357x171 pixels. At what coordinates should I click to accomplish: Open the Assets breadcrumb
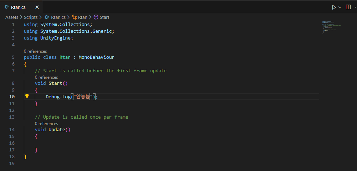[x=12, y=17]
